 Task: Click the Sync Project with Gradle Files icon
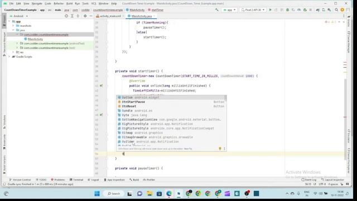317,10
